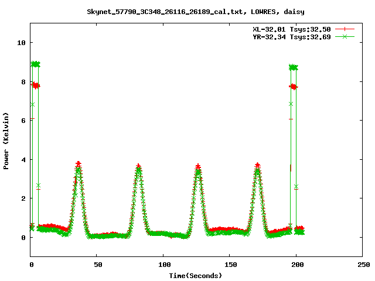Click the x-axis tick label 250
This screenshot has width=375, height=281.
[x=363, y=265]
